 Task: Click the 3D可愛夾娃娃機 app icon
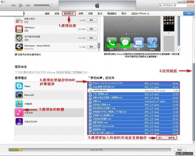point(19,38)
